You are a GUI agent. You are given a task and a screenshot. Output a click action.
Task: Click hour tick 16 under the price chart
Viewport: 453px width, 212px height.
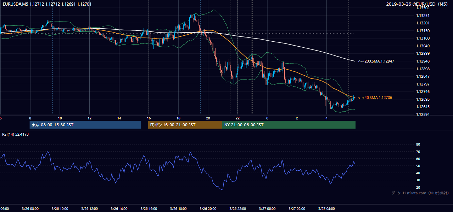149,118
